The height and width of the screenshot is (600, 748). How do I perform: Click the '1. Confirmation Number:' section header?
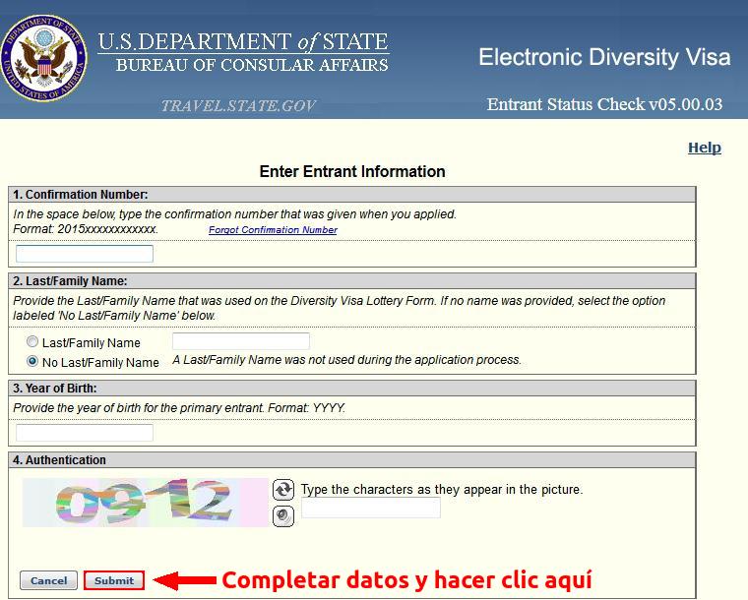point(352,195)
